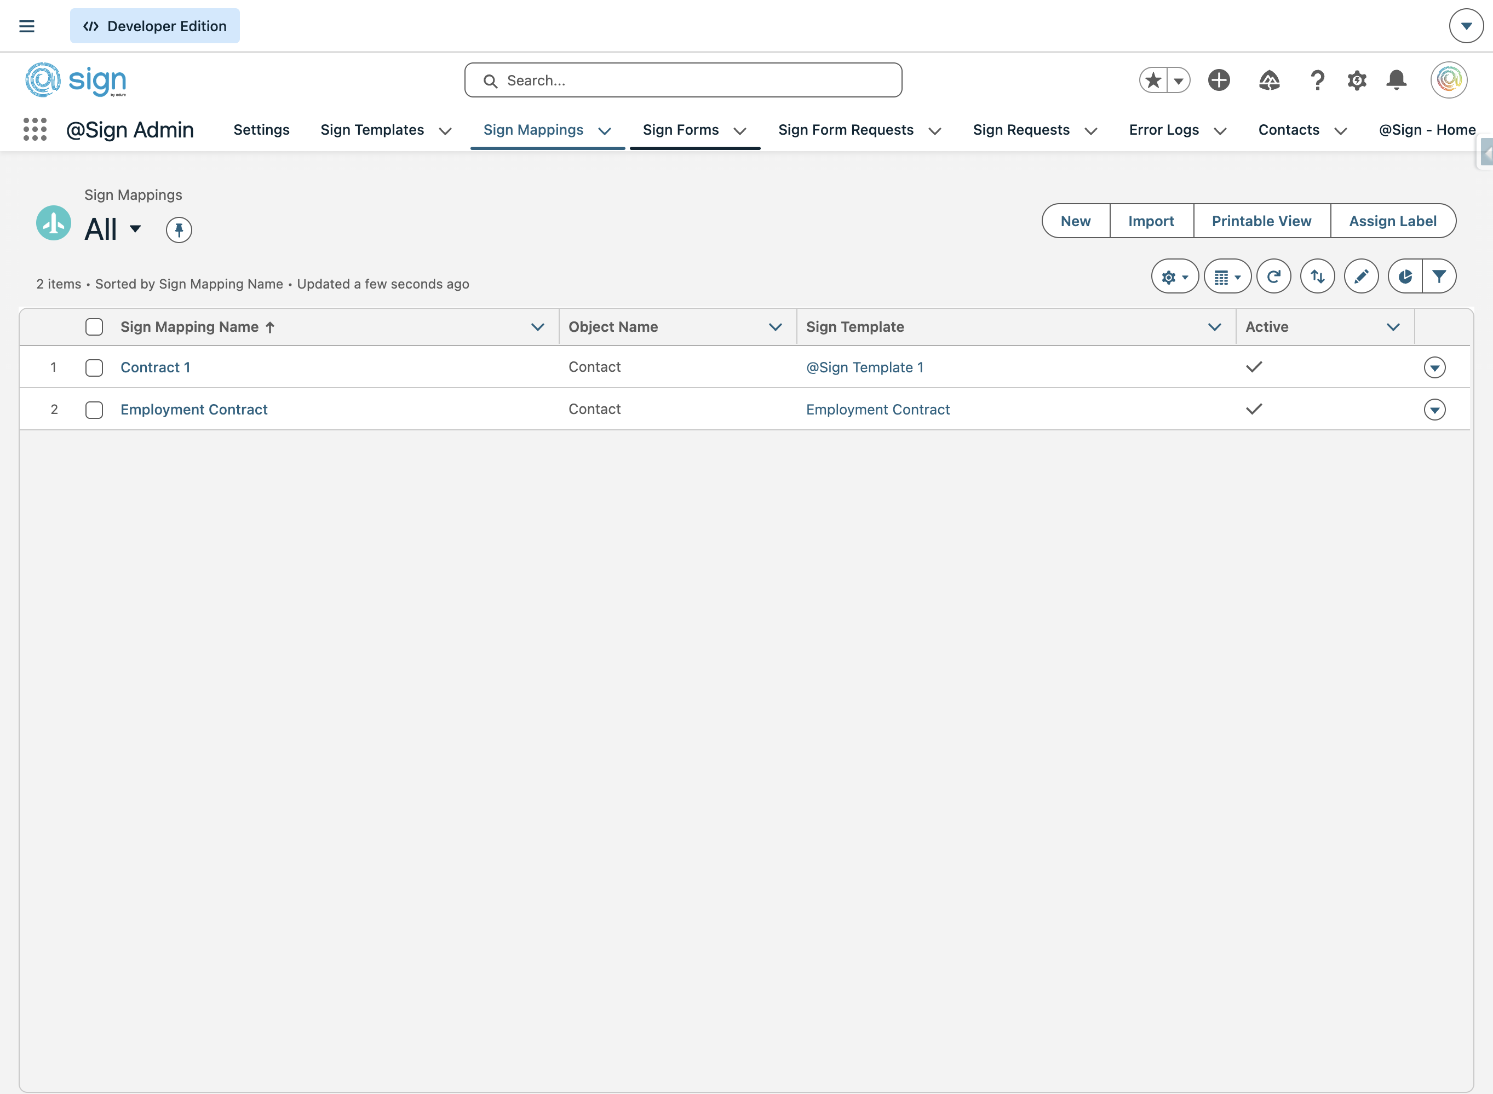Pin the All list view
The image size is (1493, 1094).
[x=179, y=230]
